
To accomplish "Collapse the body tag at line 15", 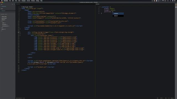I will click(20, 29).
